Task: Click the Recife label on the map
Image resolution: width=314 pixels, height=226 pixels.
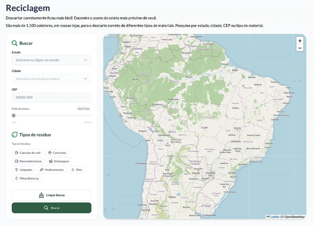Action: [289, 97]
